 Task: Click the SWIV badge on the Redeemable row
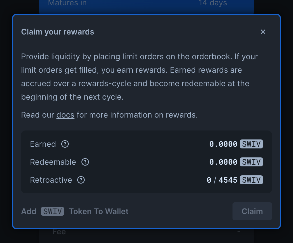tap(251, 162)
